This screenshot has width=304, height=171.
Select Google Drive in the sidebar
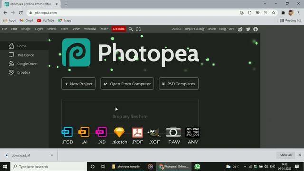tap(24, 64)
